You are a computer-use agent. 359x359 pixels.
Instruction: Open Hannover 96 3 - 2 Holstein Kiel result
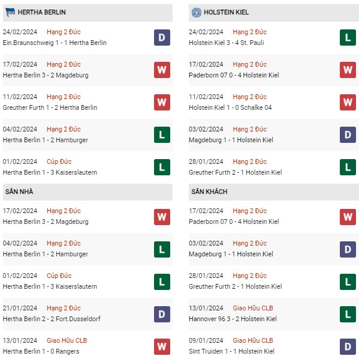click(233, 319)
